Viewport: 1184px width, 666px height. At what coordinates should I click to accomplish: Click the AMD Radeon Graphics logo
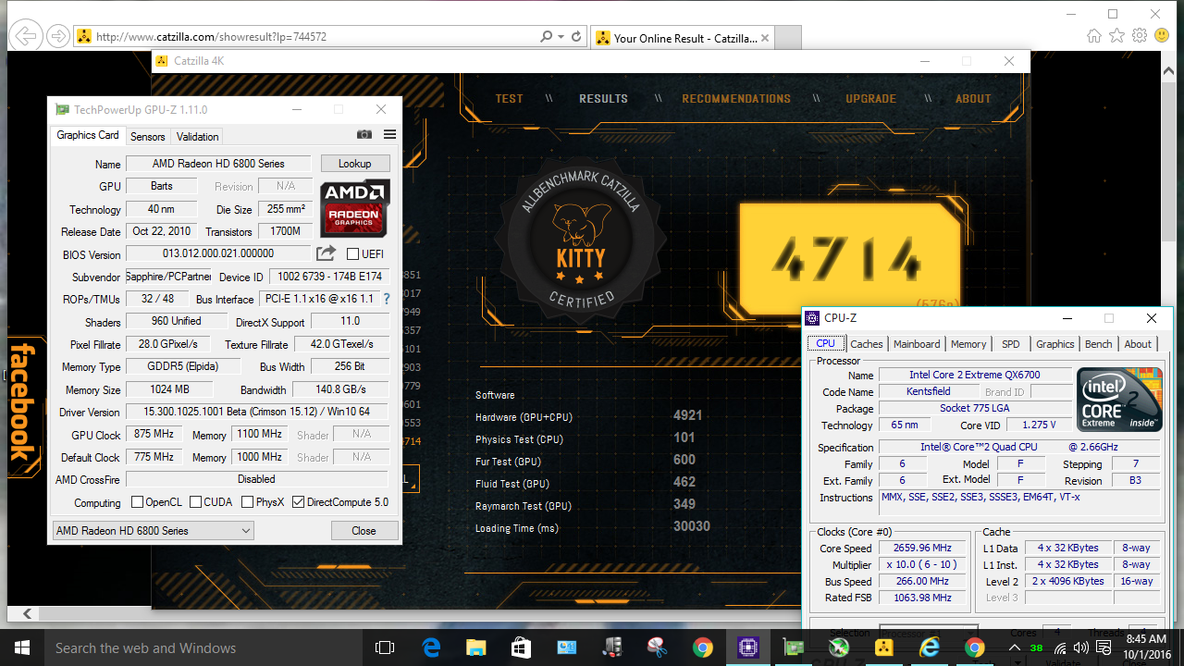[x=354, y=209]
